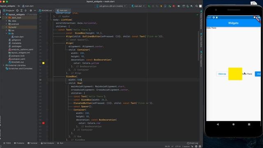Open Search Everywhere magnifier icon
The height and width of the screenshot is (148, 263).
coord(196,6)
